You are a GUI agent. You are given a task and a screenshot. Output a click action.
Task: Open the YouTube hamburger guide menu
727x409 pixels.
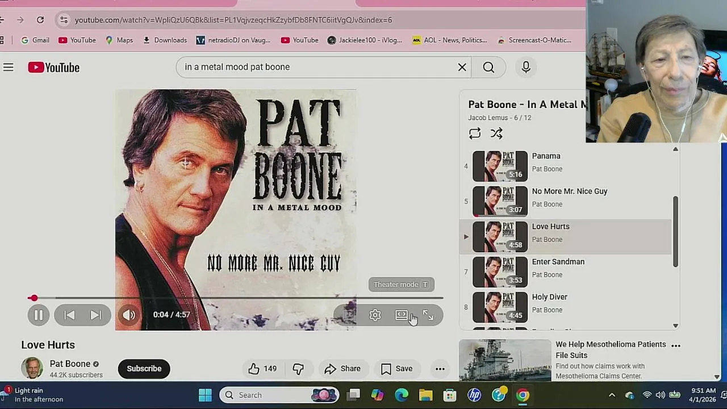pyautogui.click(x=8, y=68)
